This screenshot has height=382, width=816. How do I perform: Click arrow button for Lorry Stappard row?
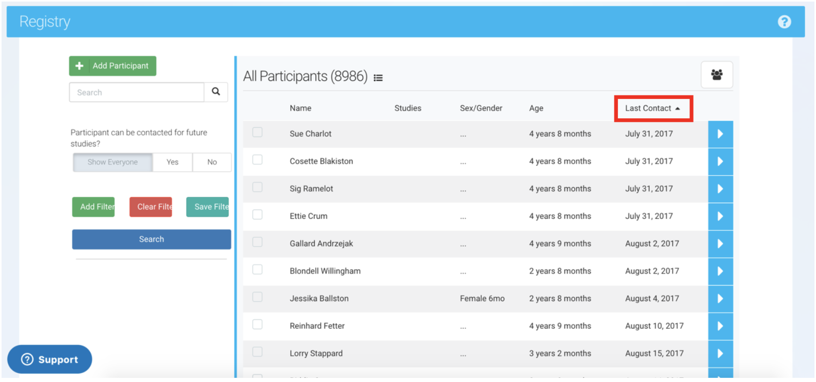click(x=720, y=353)
